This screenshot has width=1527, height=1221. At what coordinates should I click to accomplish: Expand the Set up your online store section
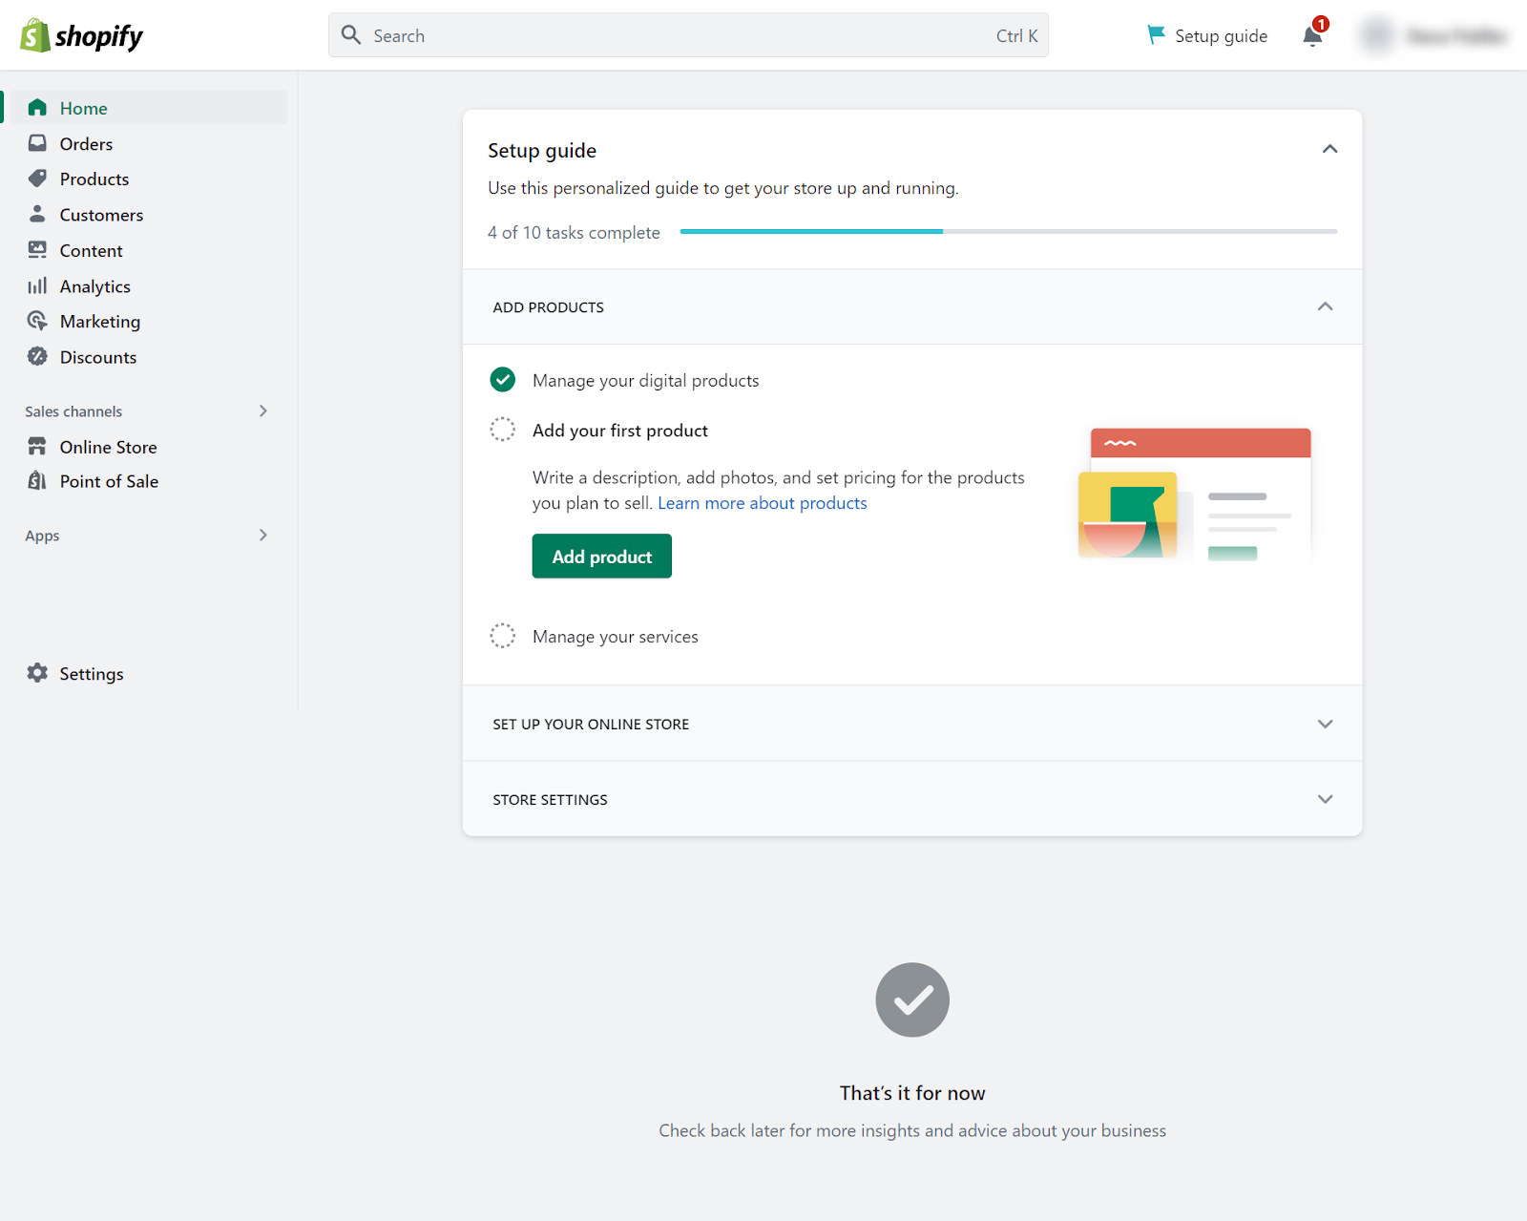1325,724
